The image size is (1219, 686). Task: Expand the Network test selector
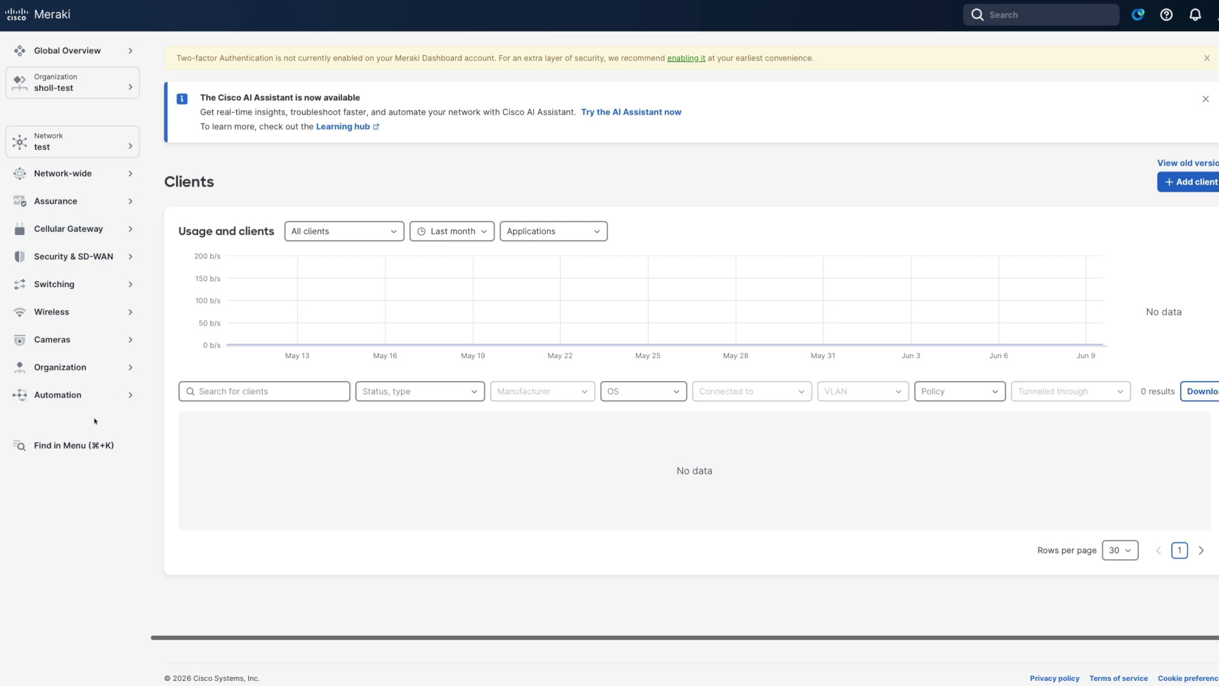pyautogui.click(x=72, y=142)
